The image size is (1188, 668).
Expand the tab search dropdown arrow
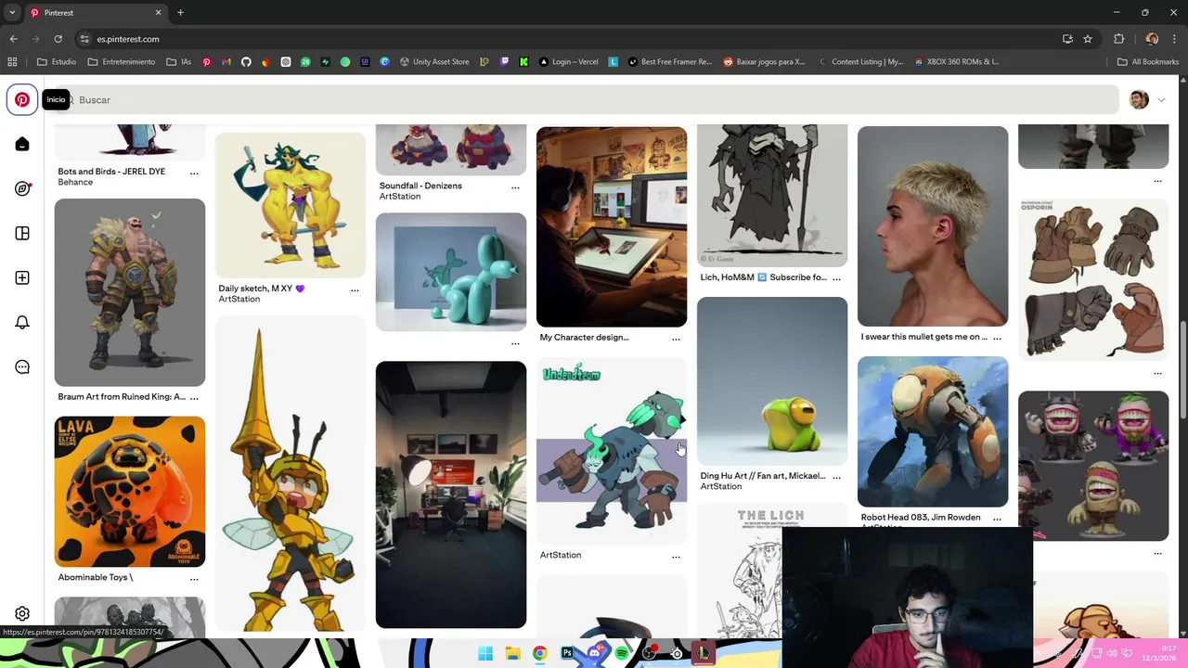click(12, 13)
